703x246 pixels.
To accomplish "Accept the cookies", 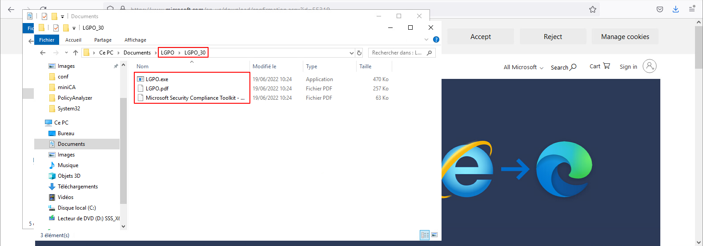I will point(480,37).
